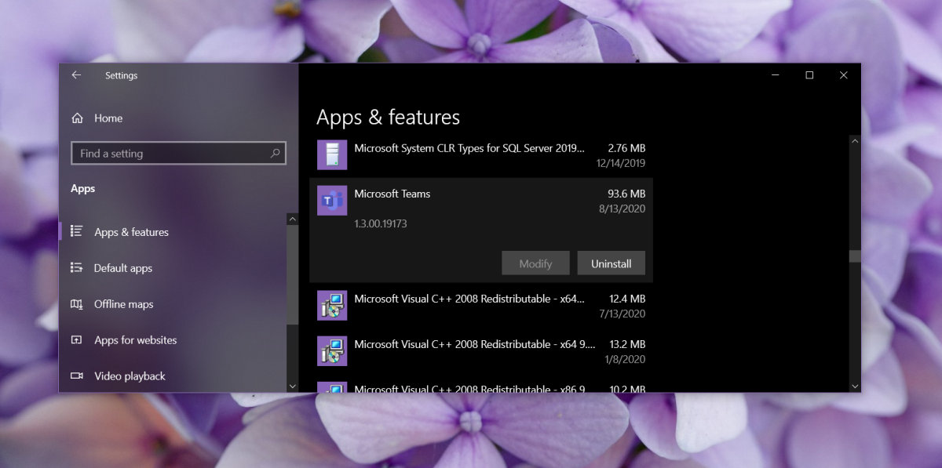Viewport: 942px width, 468px height.
Task: Click the Apps section label in sidebar
Action: 82,189
